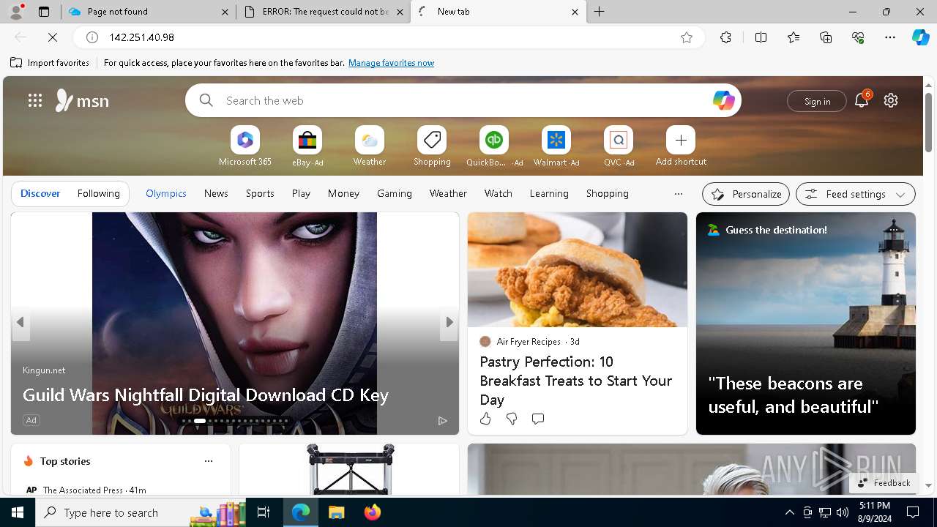Open comments on Pastry Perfection article

pos(538,419)
